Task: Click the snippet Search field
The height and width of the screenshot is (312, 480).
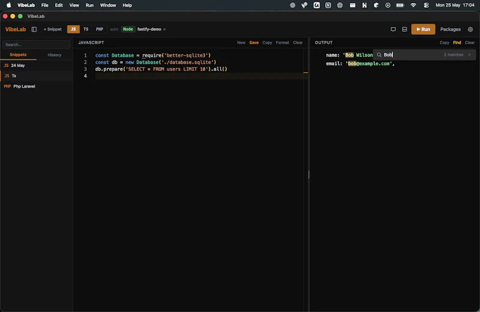Action: tap(36, 45)
